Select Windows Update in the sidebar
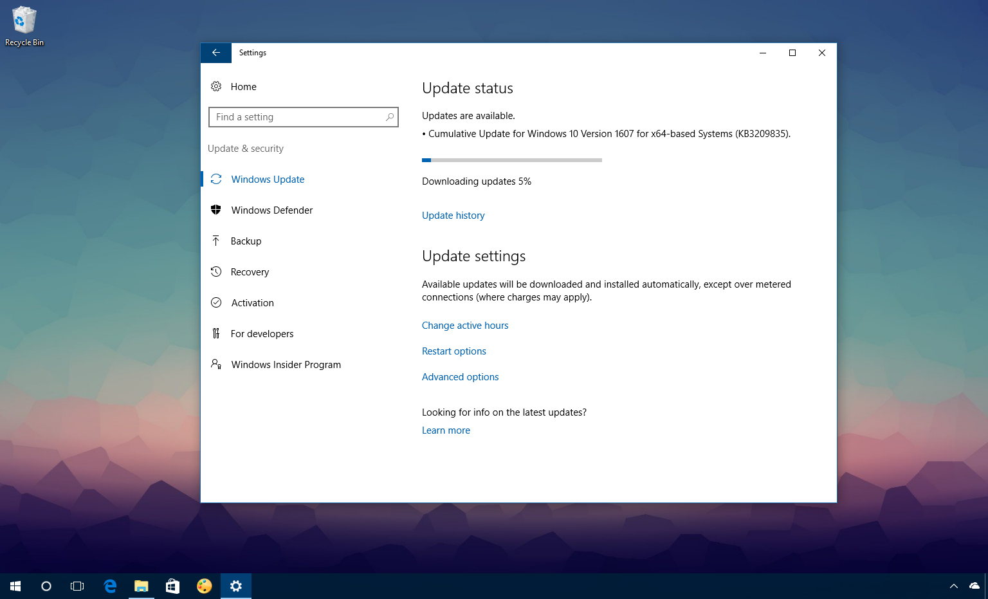 point(268,179)
